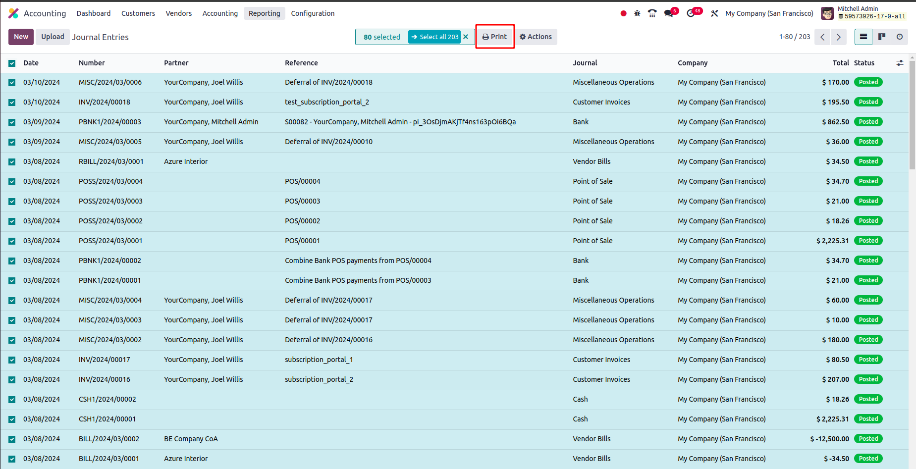Uncheck the CSH1/2024/00002 row checkbox
Image resolution: width=916 pixels, height=469 pixels.
12,400
